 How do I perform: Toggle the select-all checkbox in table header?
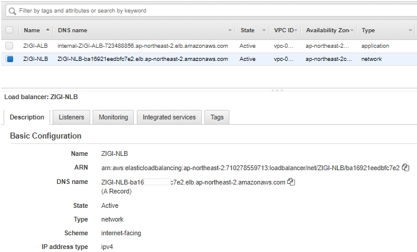tap(10, 30)
